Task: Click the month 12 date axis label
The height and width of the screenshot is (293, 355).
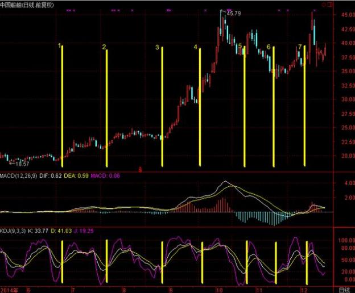Action: [x=305, y=290]
